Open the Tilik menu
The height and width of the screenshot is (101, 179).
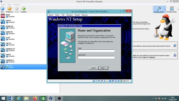click(63, 15)
